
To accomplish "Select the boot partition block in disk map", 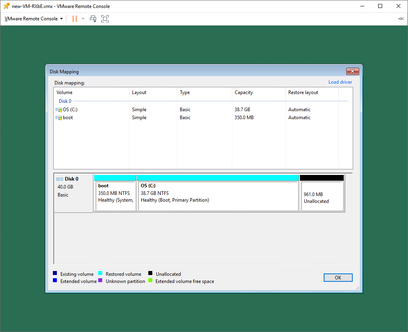I will coord(115,193).
